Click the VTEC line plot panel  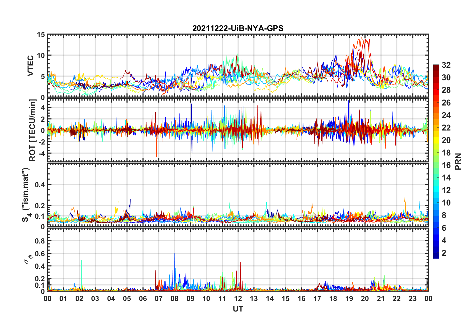[x=238, y=66]
